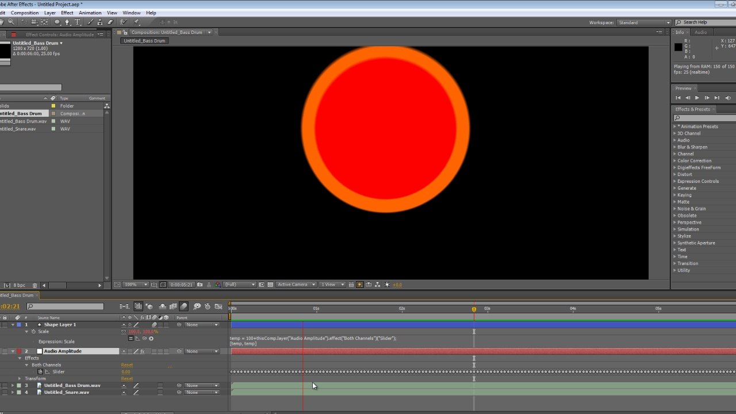The height and width of the screenshot is (414, 736).
Task: Select the Clone Stamp tool
Action: (x=101, y=22)
